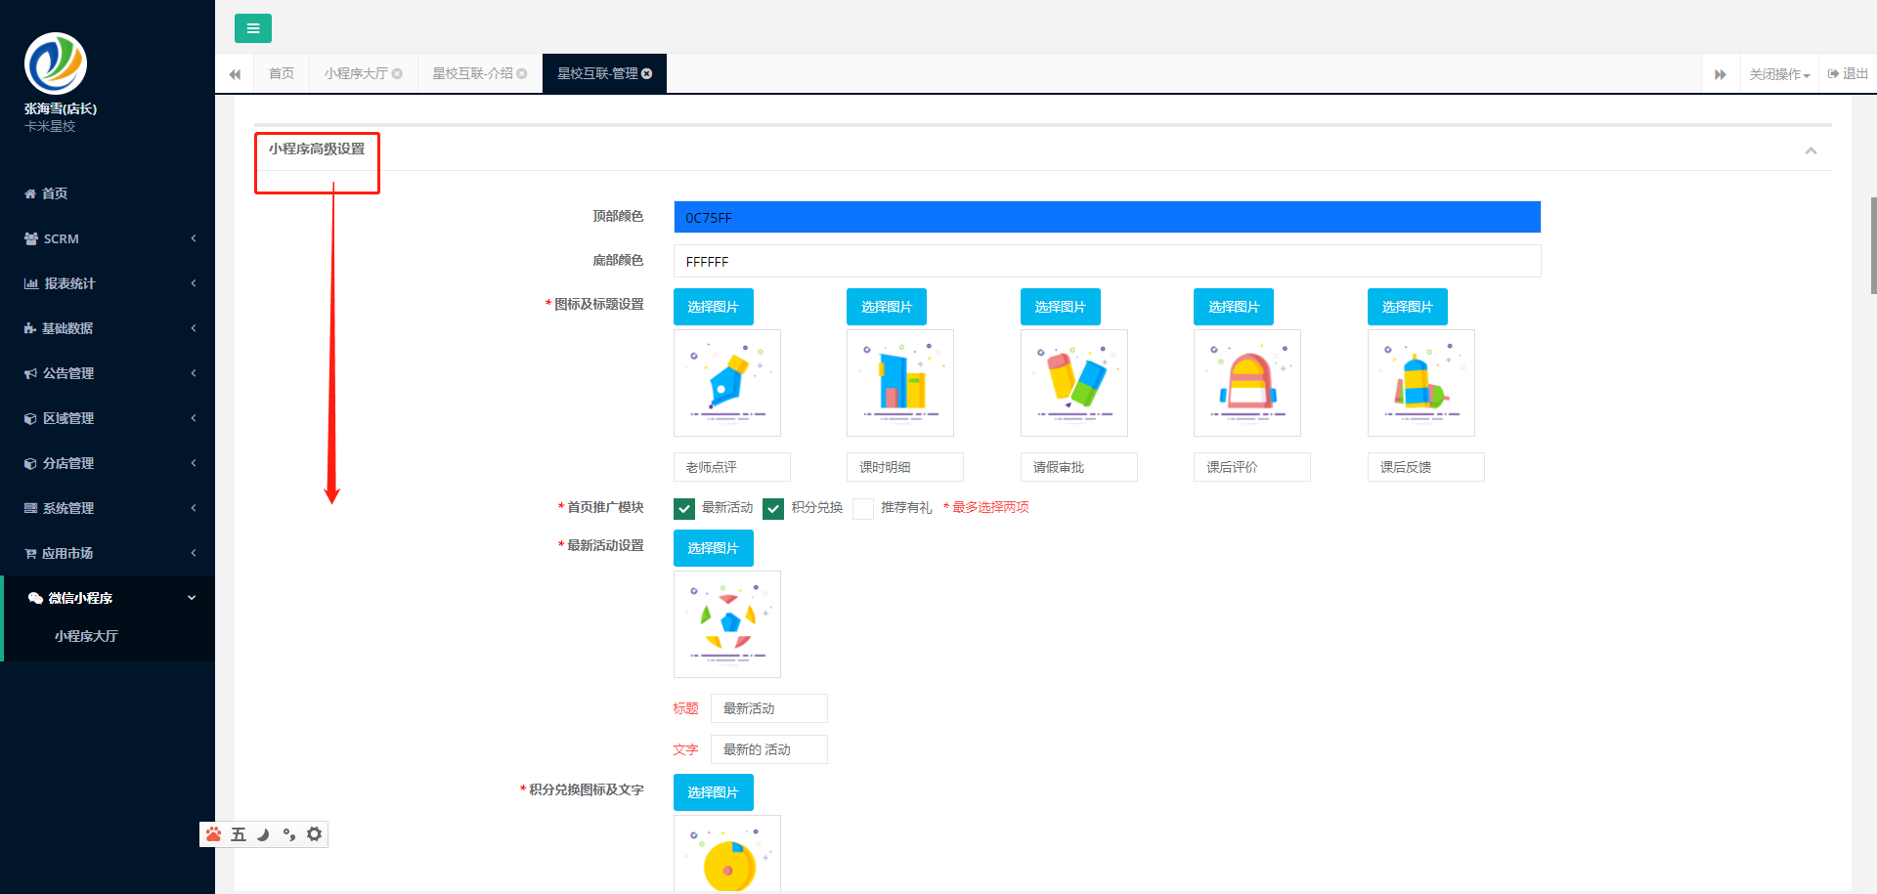Toggle the green hamburger sidebar menu button

point(253,28)
